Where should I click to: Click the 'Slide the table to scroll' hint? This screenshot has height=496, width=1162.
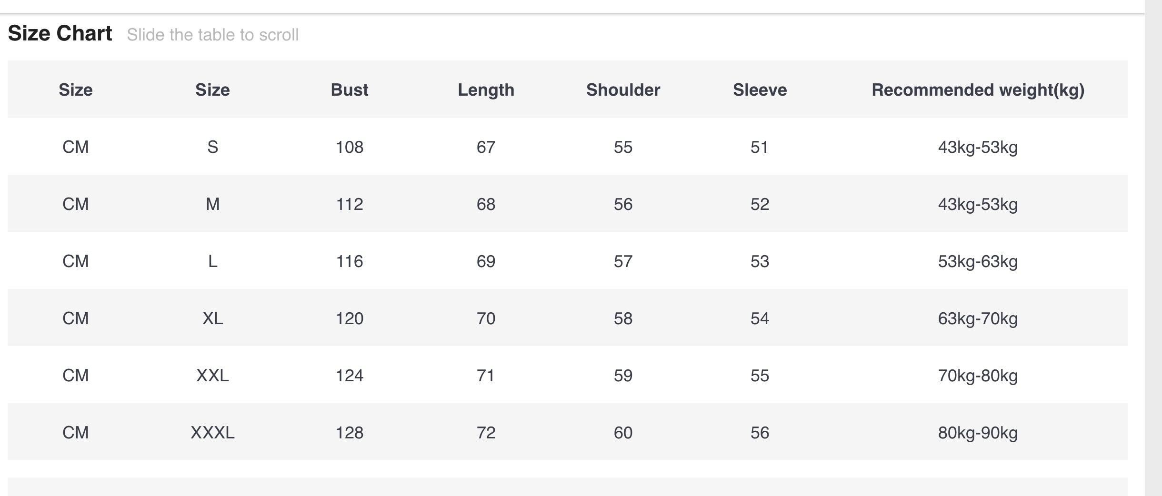click(212, 35)
